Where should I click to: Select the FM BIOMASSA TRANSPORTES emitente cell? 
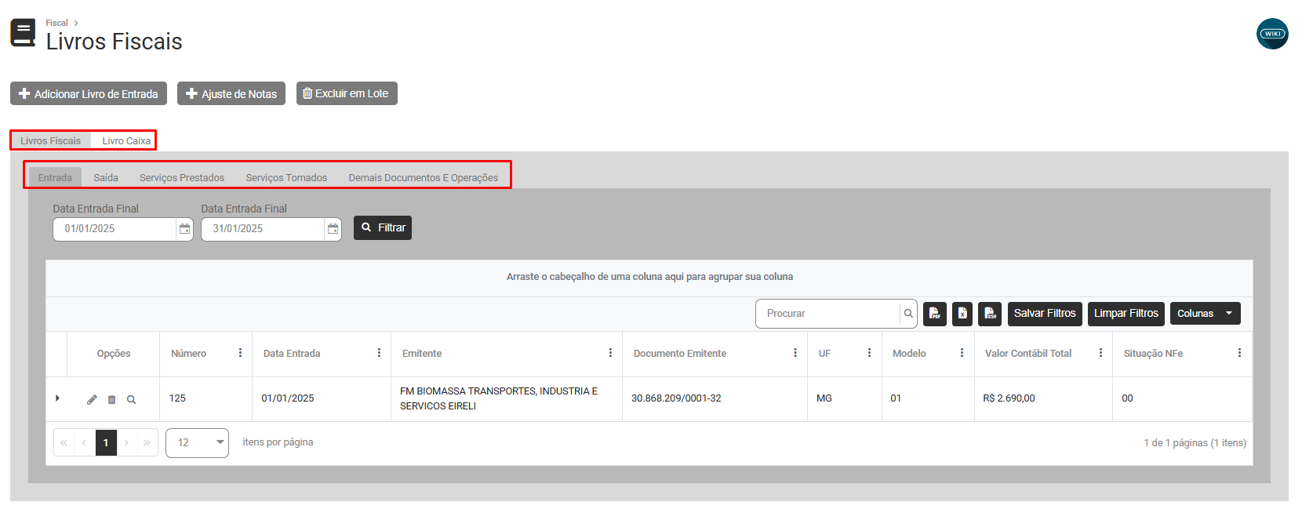[507, 399]
